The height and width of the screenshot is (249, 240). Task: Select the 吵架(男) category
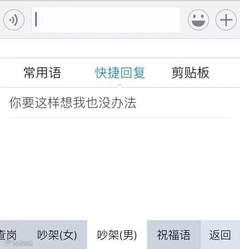pos(117,235)
